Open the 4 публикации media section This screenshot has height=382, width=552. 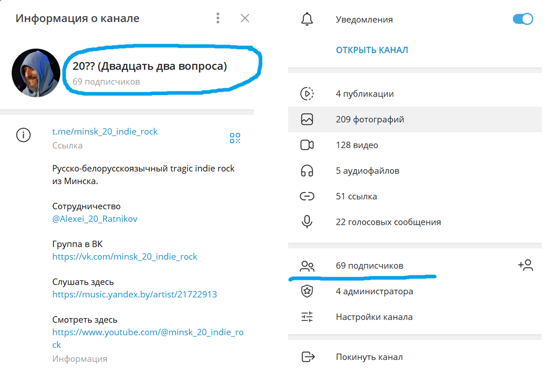[307, 93]
